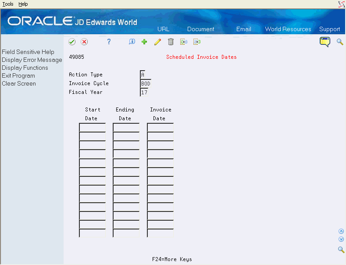Open the Tools menu
The image size is (346, 265).
point(8,4)
